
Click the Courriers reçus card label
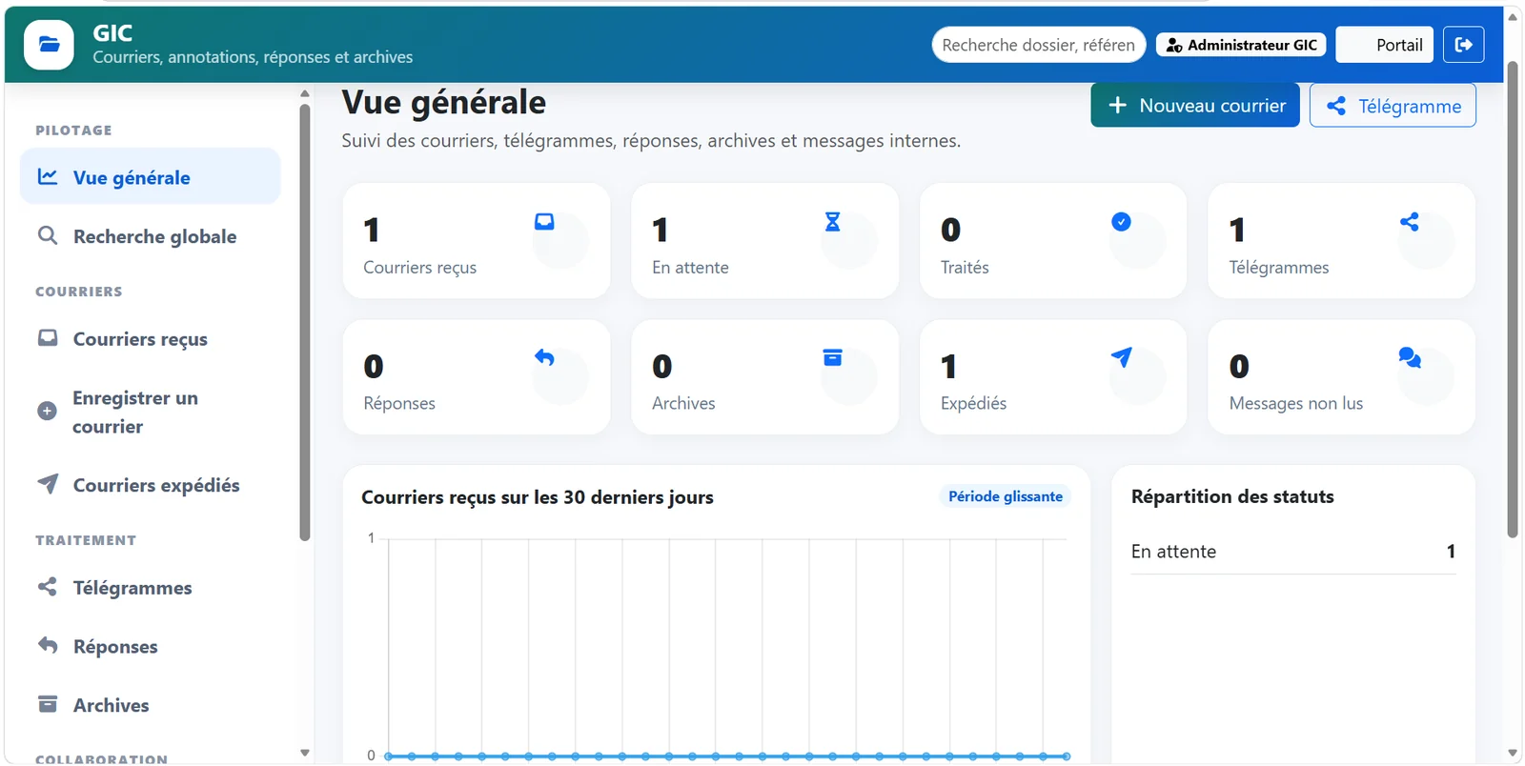click(419, 268)
